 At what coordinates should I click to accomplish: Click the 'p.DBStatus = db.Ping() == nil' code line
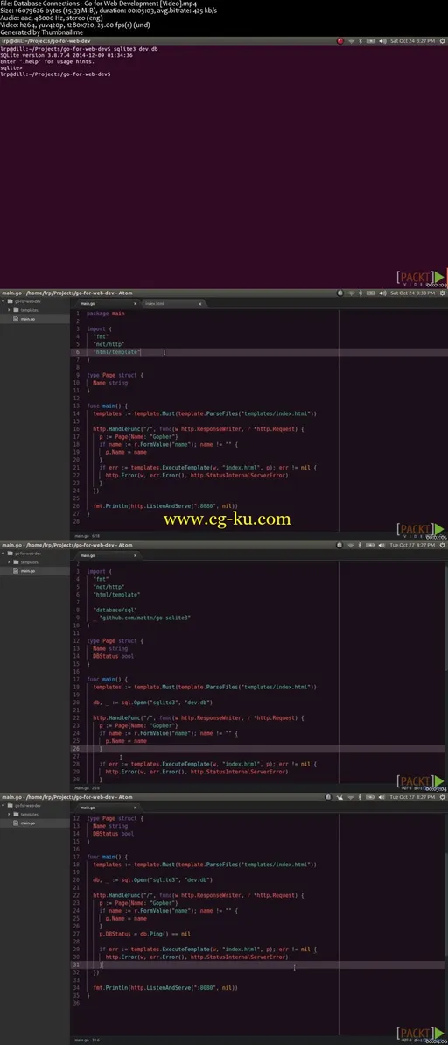click(145, 934)
